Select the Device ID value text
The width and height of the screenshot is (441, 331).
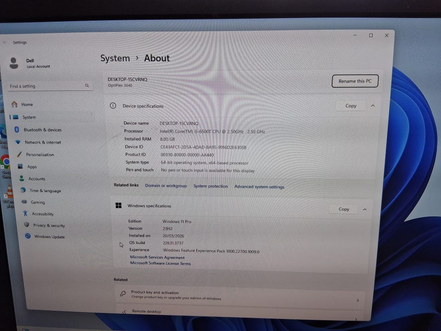(203, 147)
